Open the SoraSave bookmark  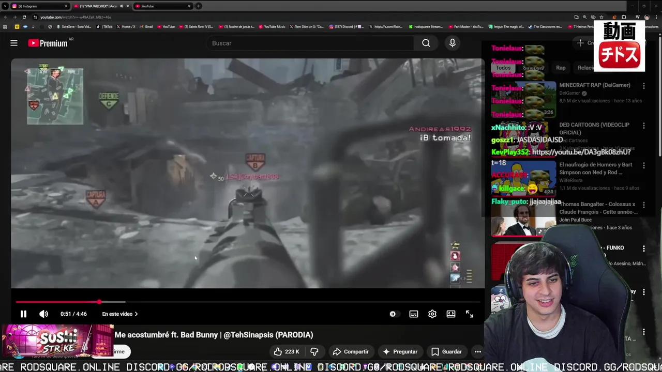tap(74, 26)
